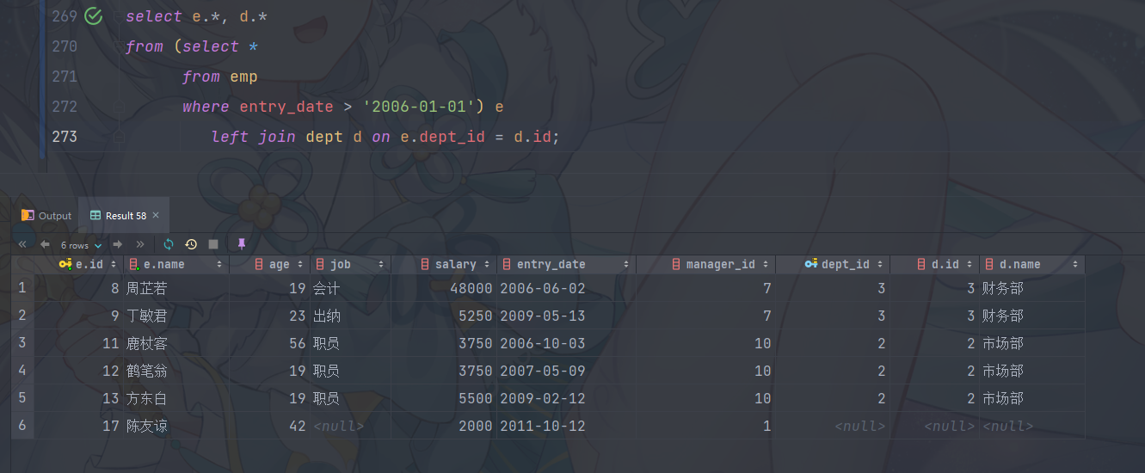Click the name cell 方东白
The width and height of the screenshot is (1145, 473).
(176, 398)
